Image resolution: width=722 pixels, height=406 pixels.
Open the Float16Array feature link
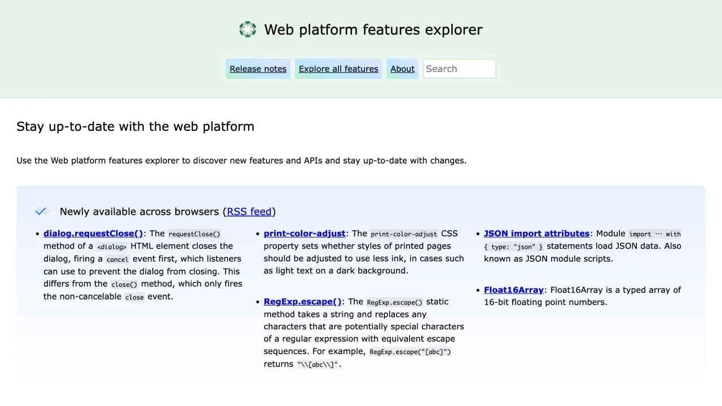pyautogui.click(x=513, y=290)
